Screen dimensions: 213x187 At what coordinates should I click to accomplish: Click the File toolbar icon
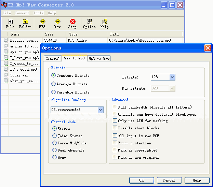(10, 21)
